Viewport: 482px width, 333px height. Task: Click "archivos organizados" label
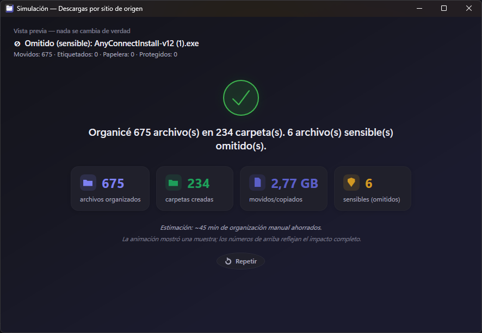click(x=110, y=199)
